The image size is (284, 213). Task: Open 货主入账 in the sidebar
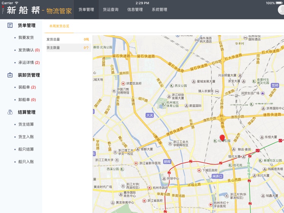click(x=26, y=137)
